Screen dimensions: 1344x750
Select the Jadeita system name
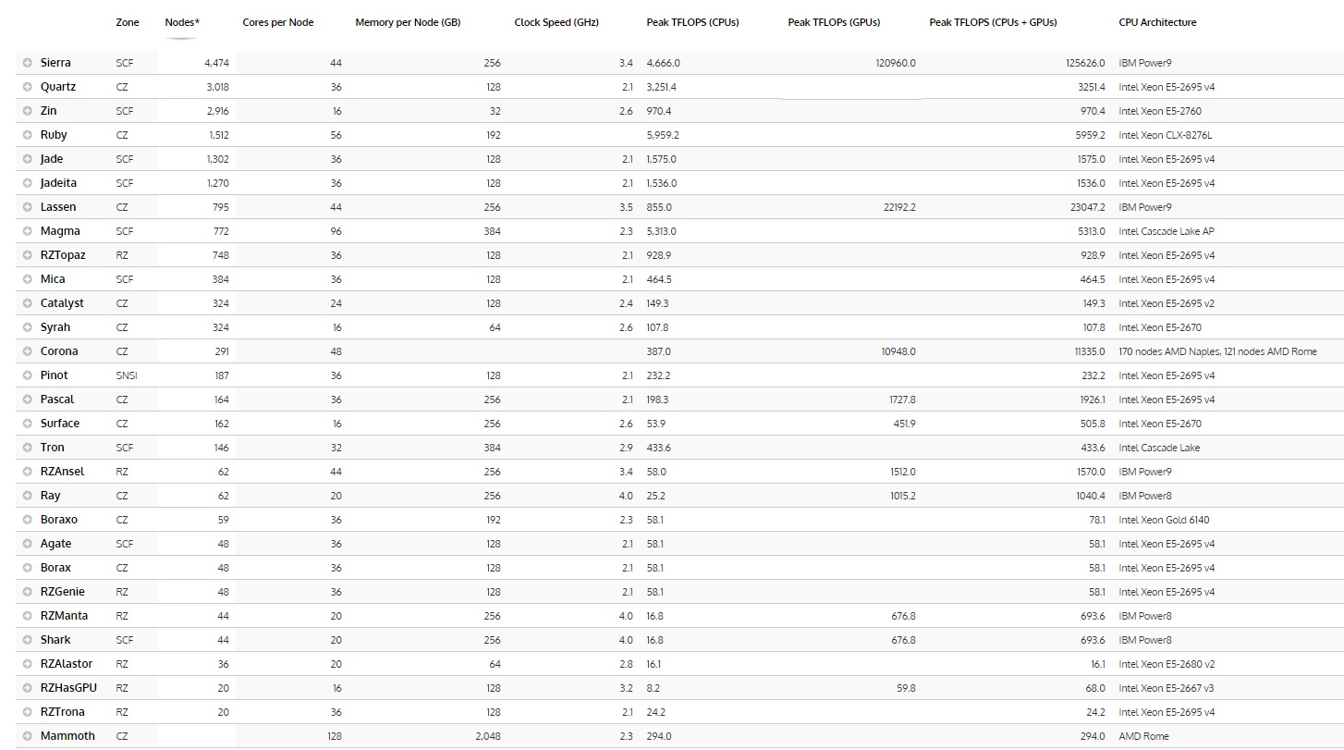click(x=58, y=183)
